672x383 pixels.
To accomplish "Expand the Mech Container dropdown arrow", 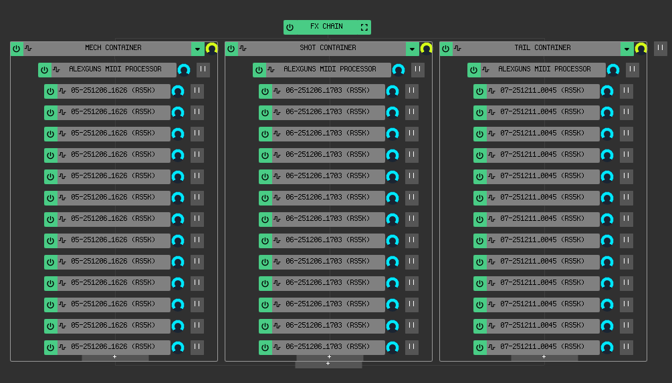I will pos(197,49).
